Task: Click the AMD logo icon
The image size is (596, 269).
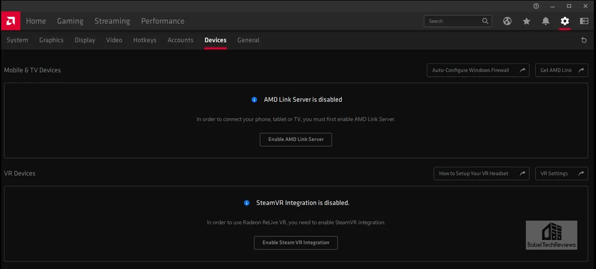Action: [10, 21]
